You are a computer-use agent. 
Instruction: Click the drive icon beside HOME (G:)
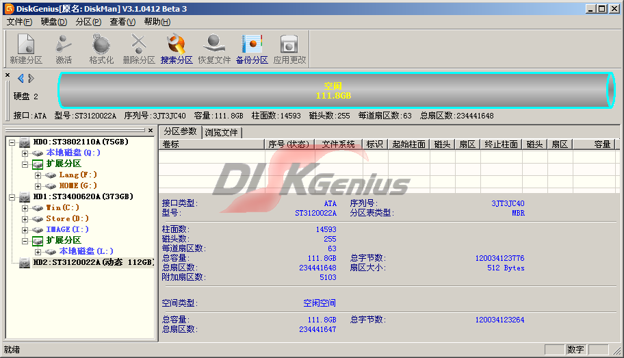[51, 186]
